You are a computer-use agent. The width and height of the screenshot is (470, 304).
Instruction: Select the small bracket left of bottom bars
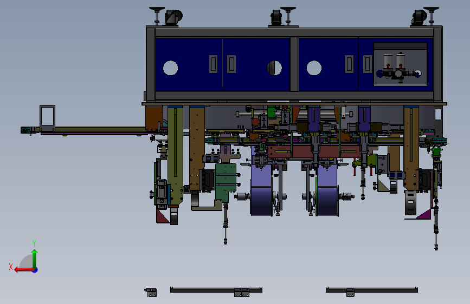pos(151,292)
